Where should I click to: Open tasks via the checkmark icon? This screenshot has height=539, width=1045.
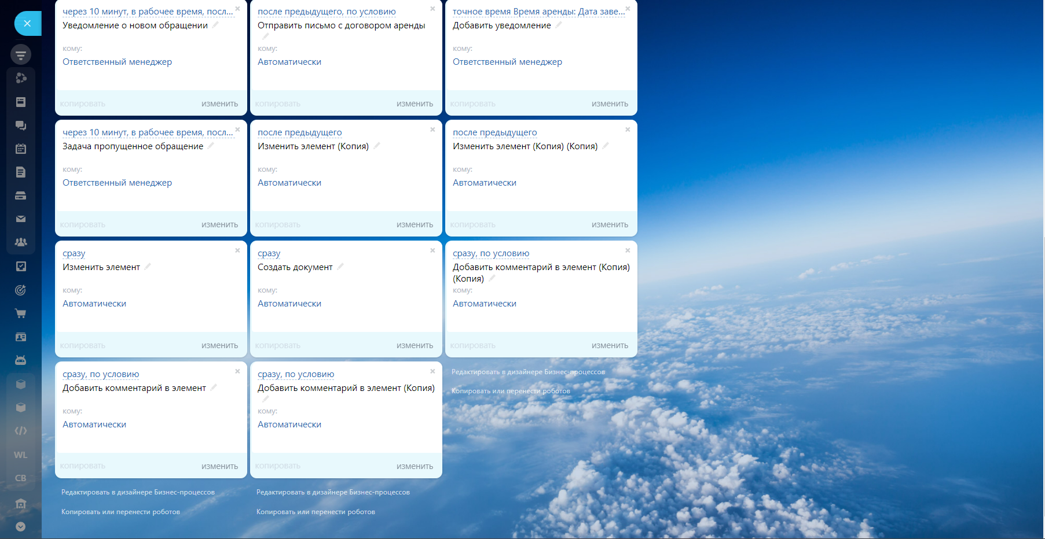[x=21, y=267]
